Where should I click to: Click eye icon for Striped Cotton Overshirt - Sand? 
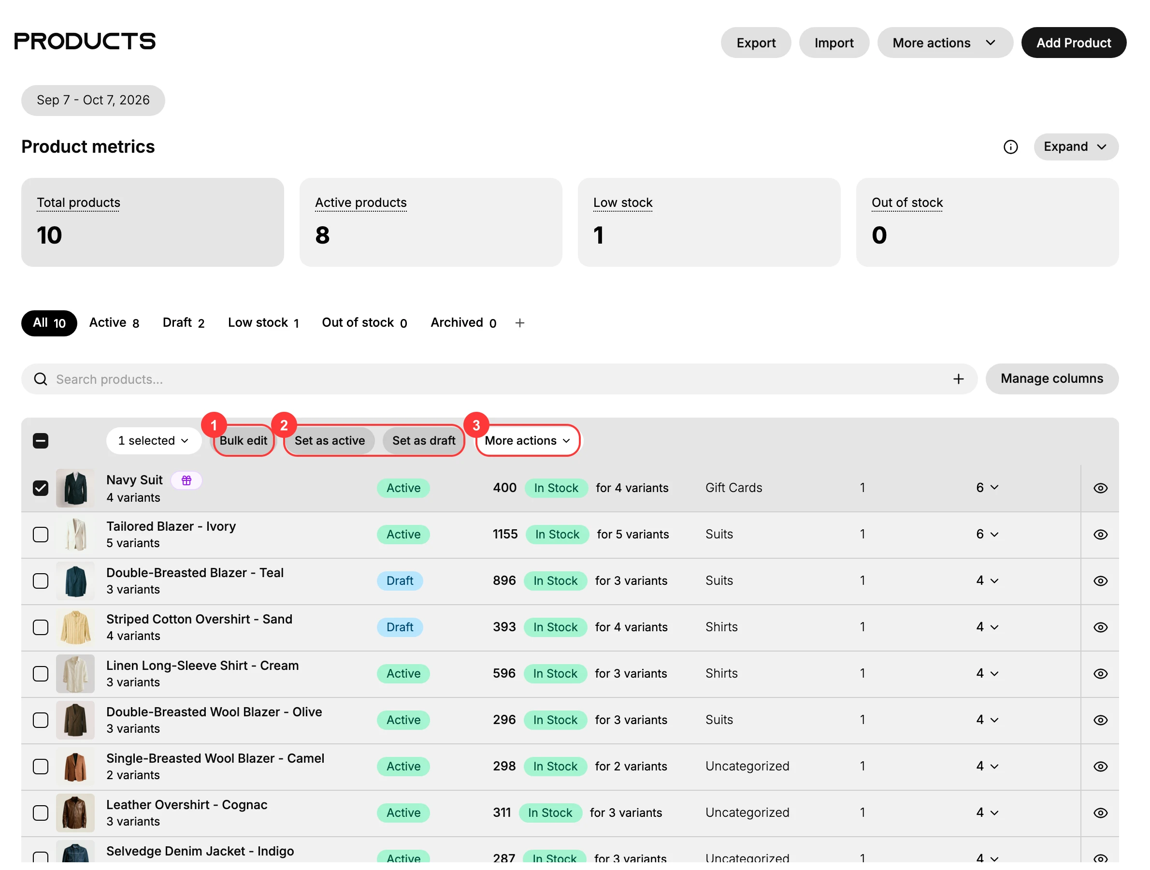tap(1100, 627)
